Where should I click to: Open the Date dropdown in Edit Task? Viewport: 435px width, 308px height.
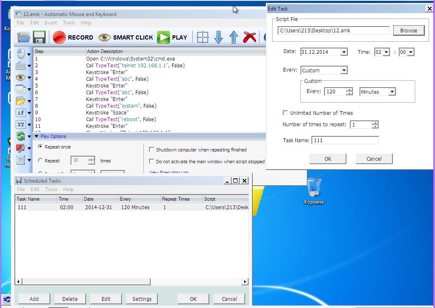[x=344, y=52]
